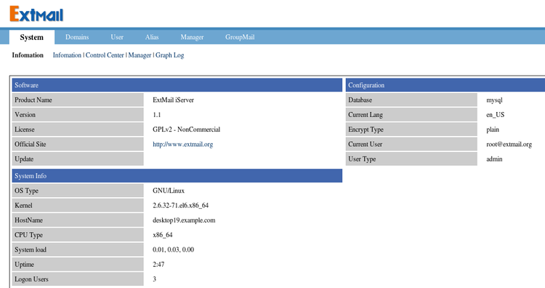Click the Logon Users label
The height and width of the screenshot is (288, 545).
(x=78, y=279)
